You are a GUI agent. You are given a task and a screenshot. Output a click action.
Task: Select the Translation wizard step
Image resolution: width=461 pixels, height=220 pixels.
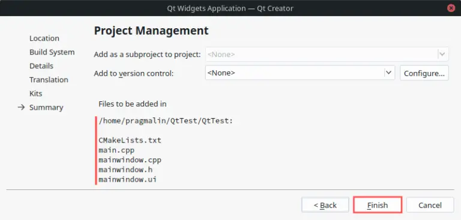click(x=49, y=80)
